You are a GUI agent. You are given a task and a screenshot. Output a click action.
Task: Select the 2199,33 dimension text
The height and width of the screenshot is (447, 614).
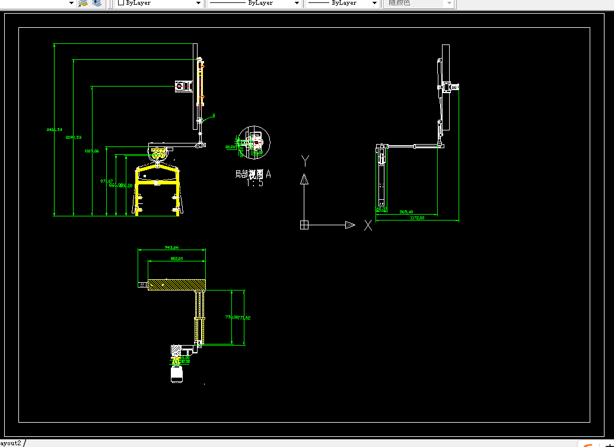pyautogui.click(x=74, y=138)
